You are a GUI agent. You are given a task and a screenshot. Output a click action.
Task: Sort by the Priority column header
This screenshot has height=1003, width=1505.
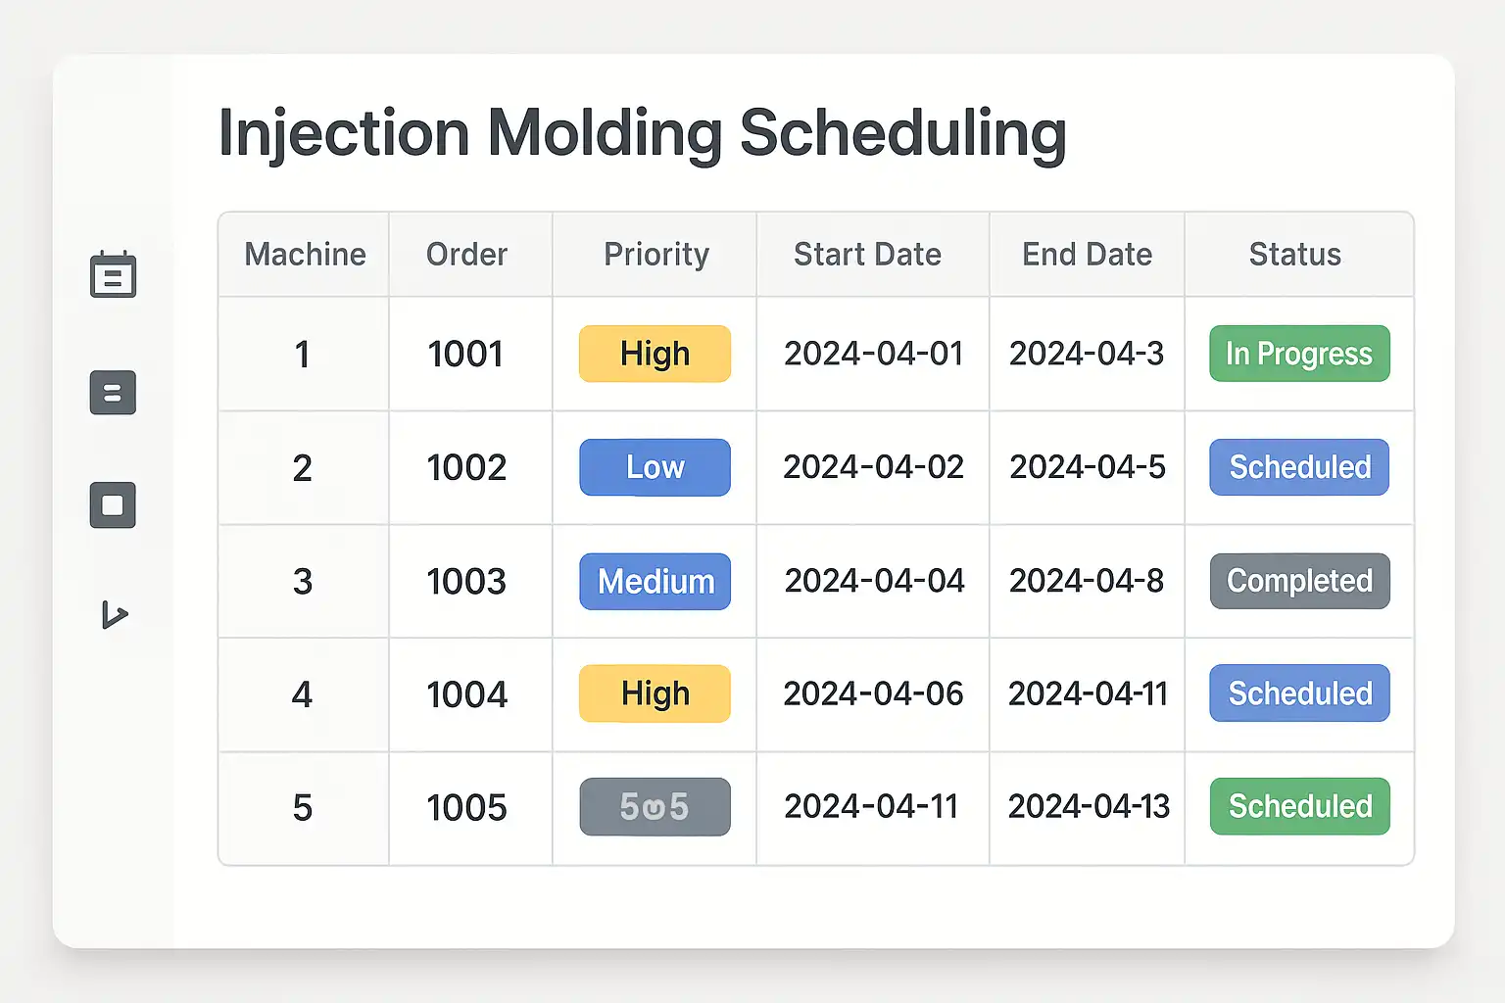655,255
